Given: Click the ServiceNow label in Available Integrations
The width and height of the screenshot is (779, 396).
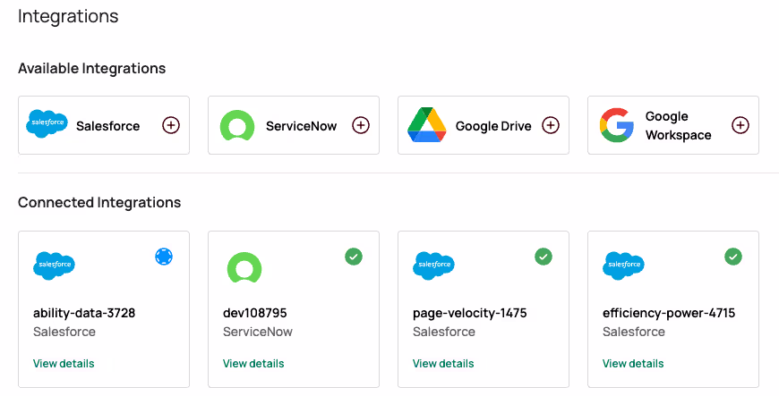Looking at the screenshot, I should tap(301, 126).
